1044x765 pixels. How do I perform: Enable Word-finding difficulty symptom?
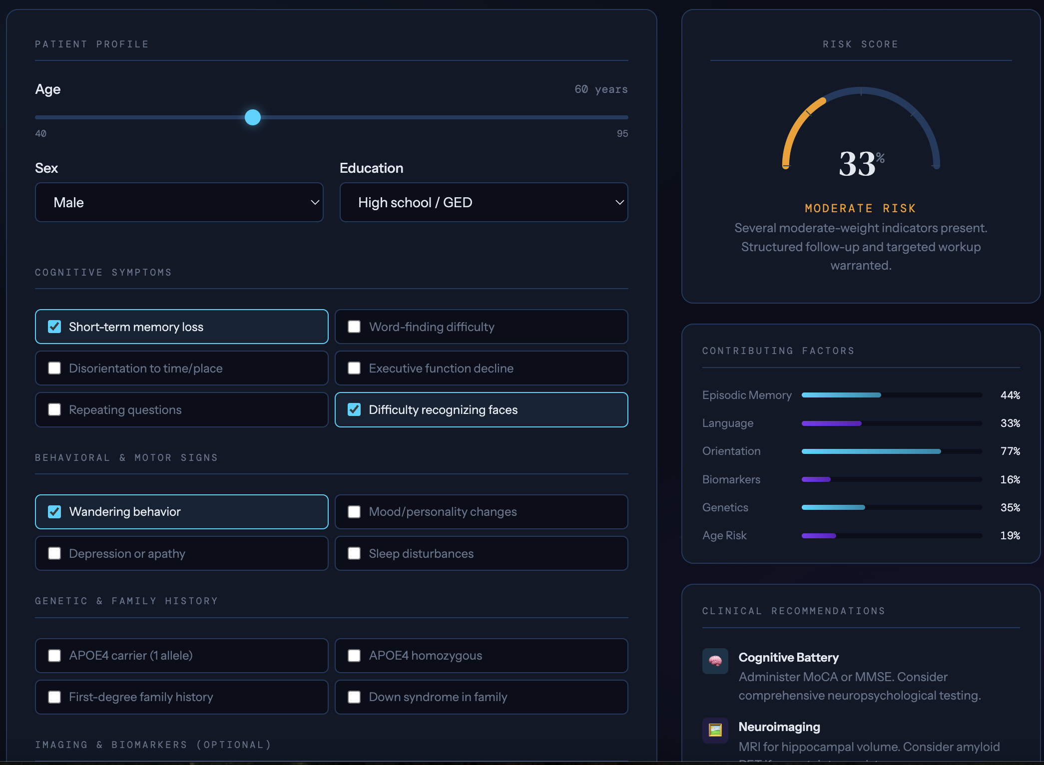tap(354, 327)
